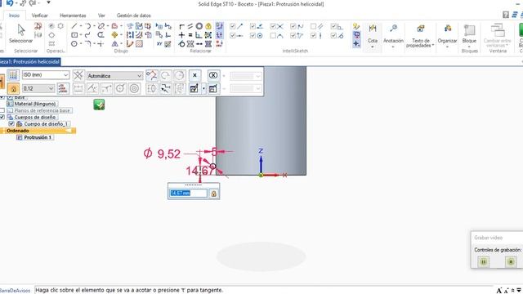Click the Connect relationship icon
This screenshot has height=294, width=523.
click(181, 26)
